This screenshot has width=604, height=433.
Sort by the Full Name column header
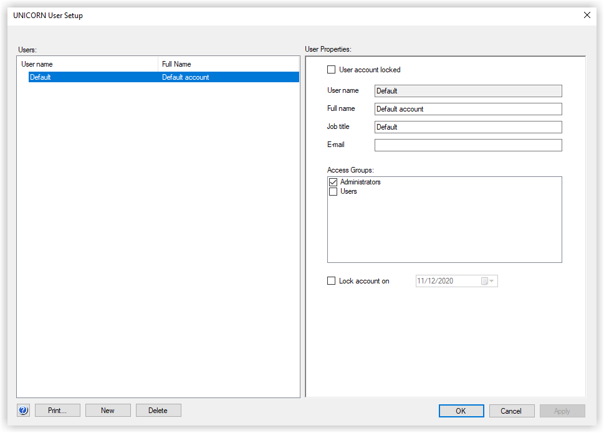(x=228, y=64)
